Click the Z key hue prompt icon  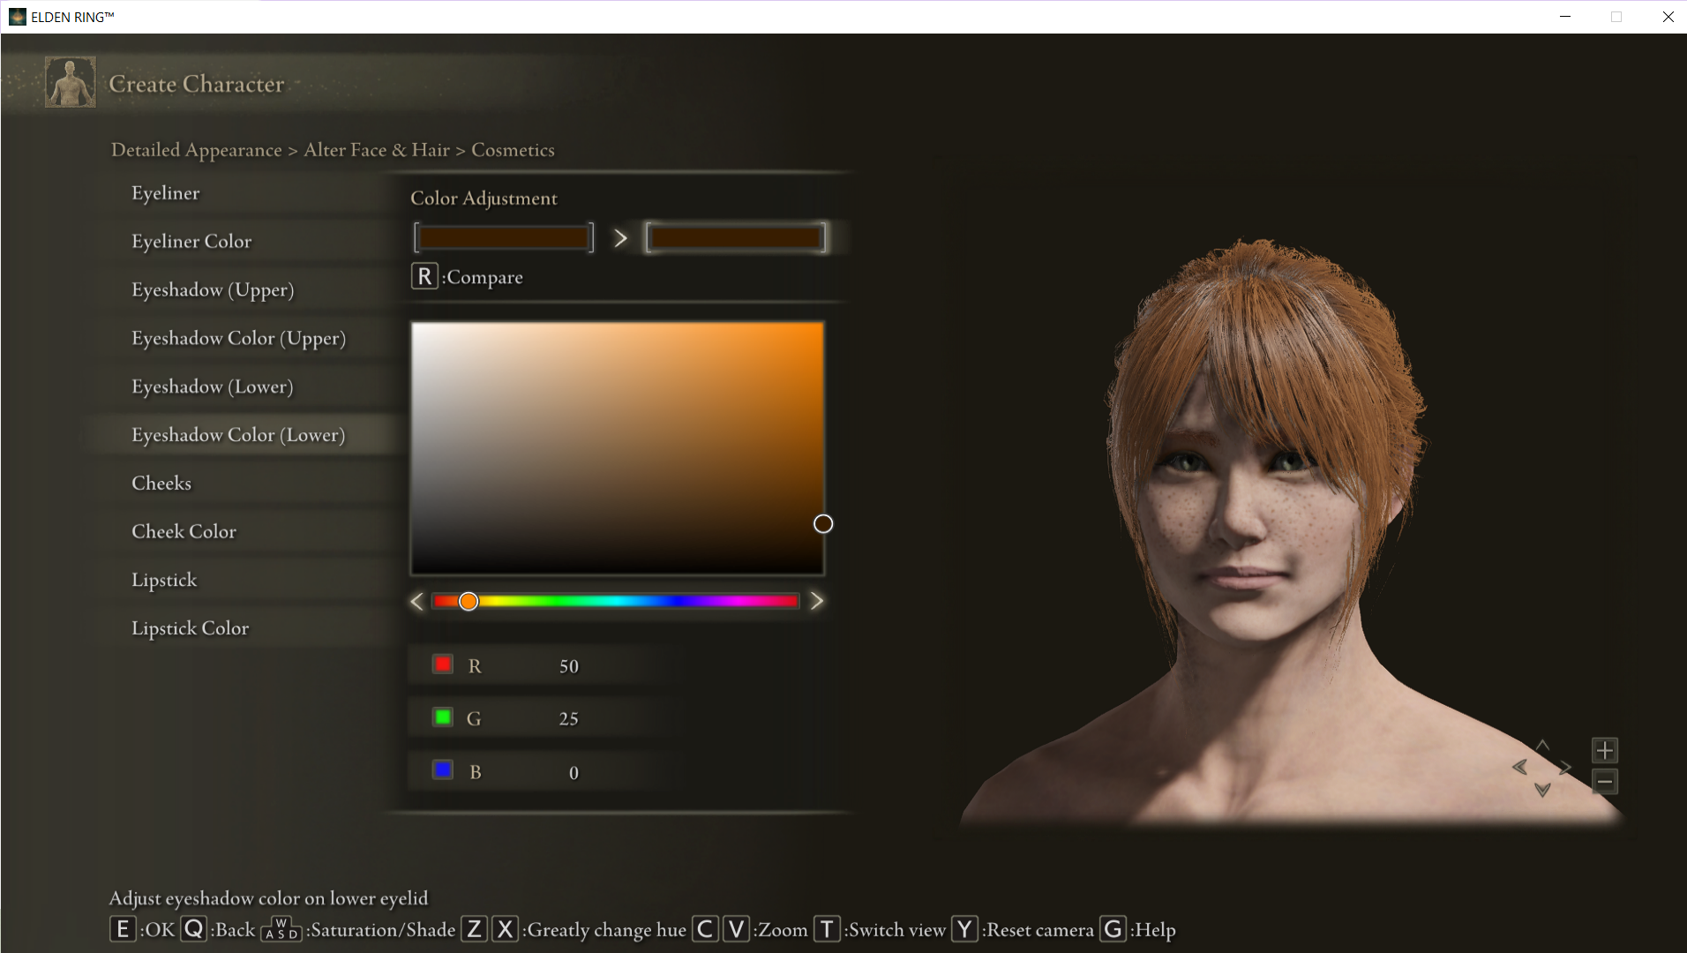[474, 930]
